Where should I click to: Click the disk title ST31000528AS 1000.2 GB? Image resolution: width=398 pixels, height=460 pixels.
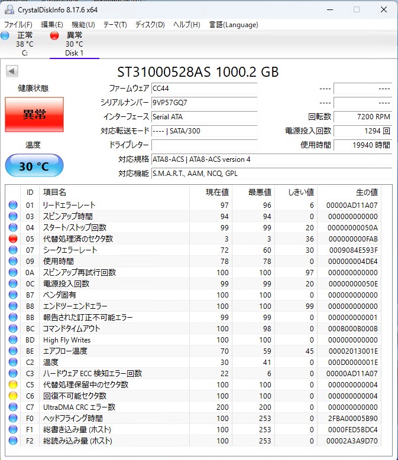coord(198,72)
